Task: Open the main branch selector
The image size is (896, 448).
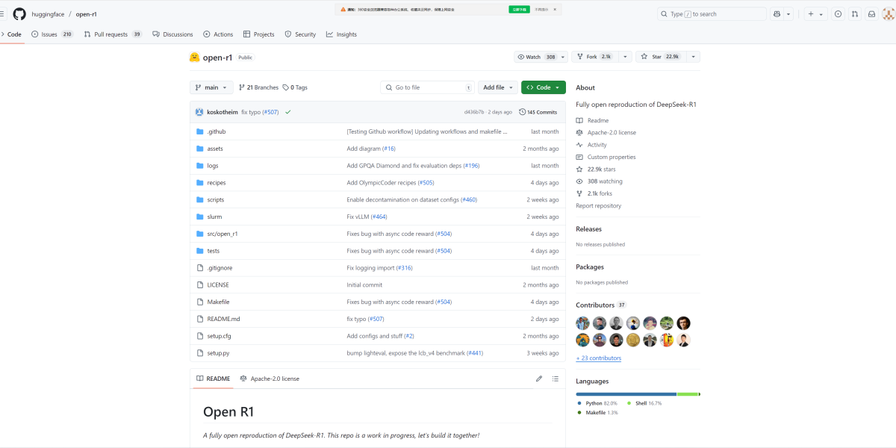Action: [212, 87]
